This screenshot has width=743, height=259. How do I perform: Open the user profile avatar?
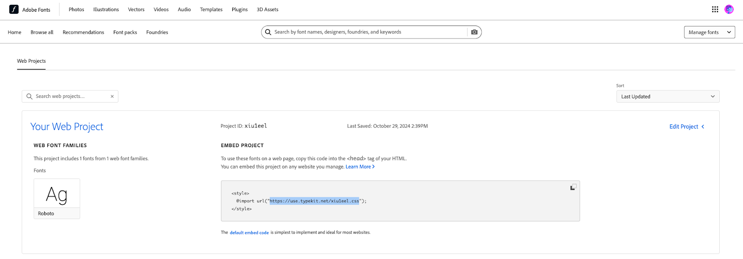tap(729, 9)
